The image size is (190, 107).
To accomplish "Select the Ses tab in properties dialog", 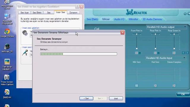I will pos(49,12).
